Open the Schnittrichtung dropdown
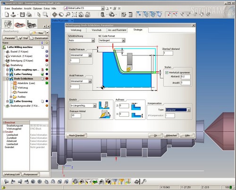236x190 pixels. click(x=93, y=40)
